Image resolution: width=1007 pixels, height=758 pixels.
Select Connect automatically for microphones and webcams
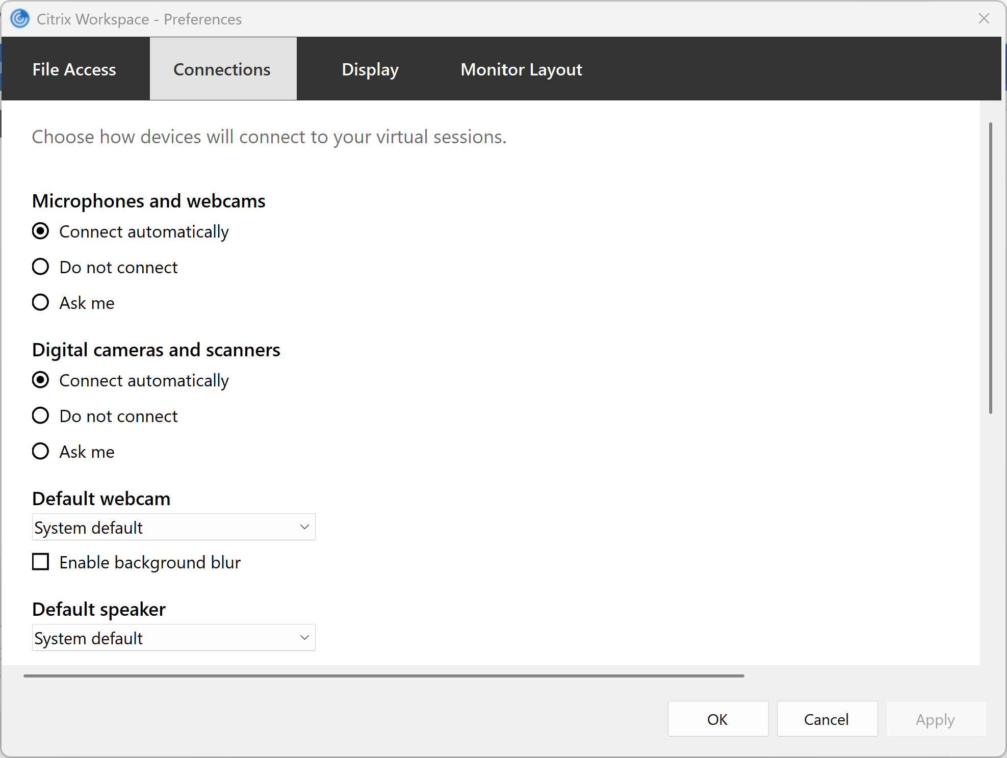[41, 231]
